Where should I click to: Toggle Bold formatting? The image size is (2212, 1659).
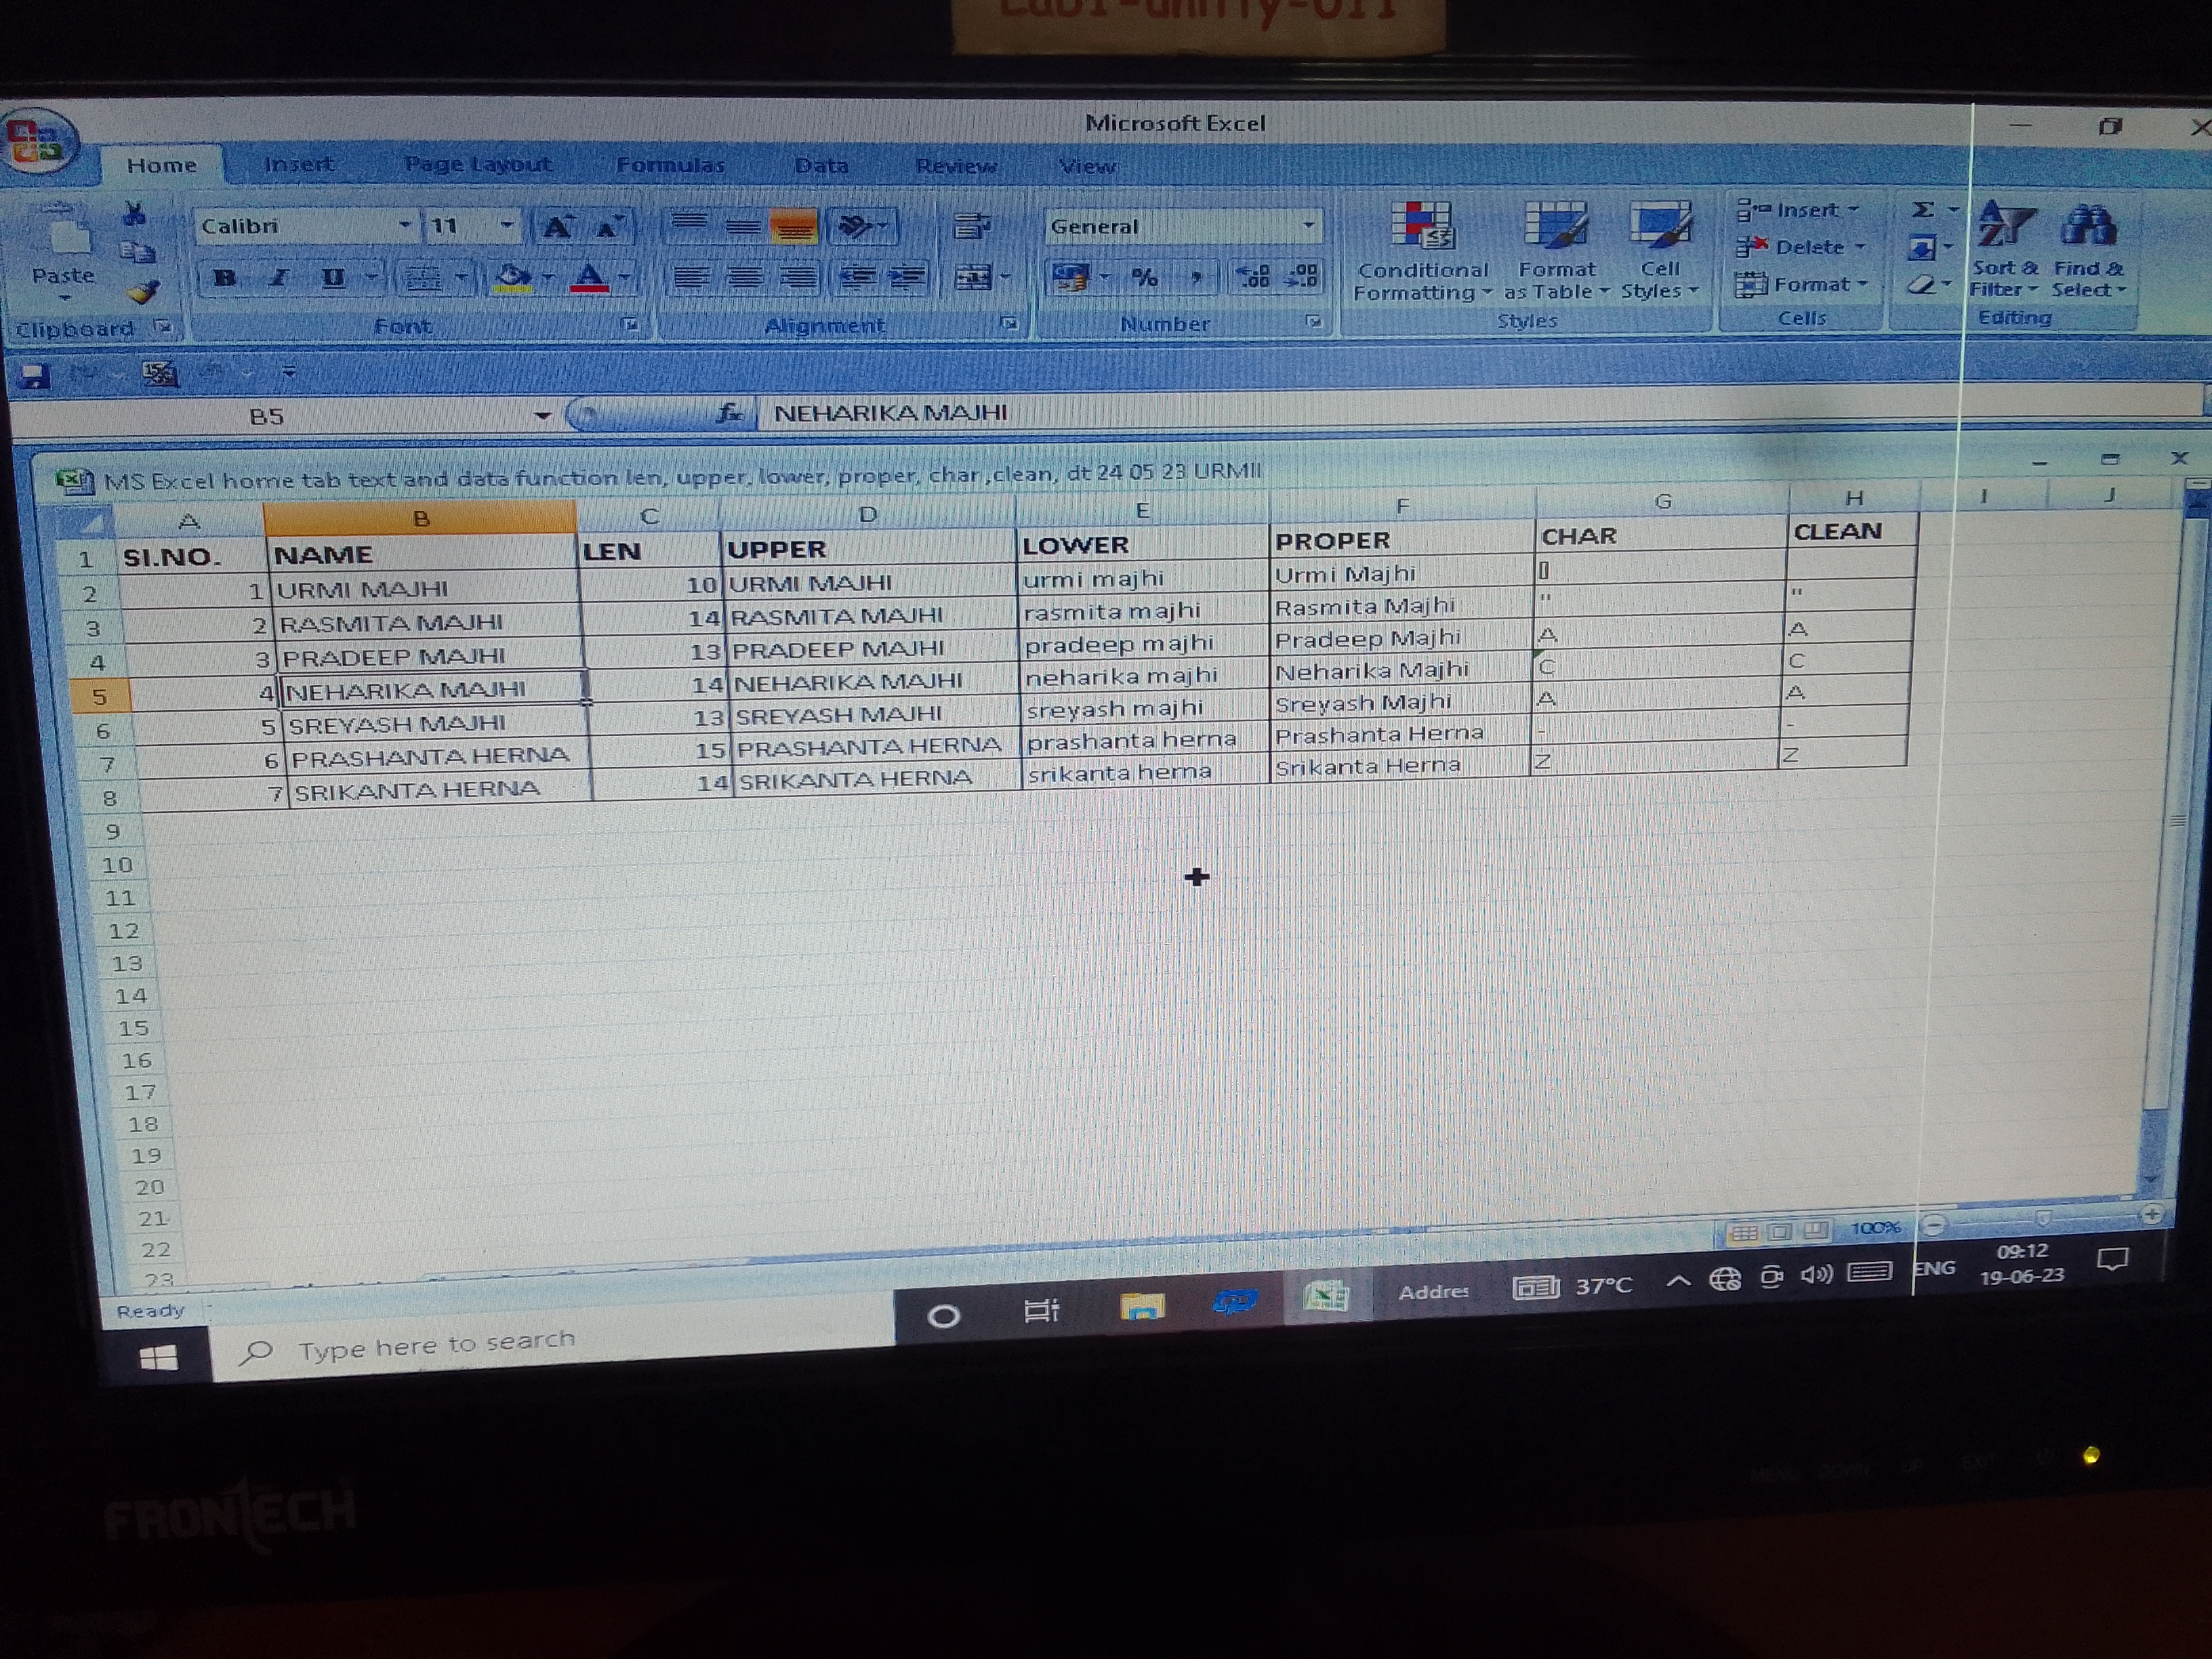pos(224,278)
